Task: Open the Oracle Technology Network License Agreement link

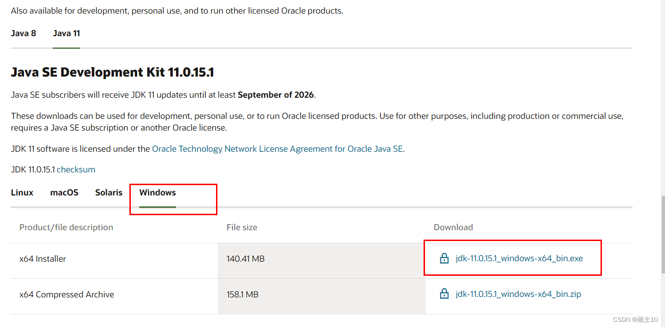Action: tap(277, 148)
